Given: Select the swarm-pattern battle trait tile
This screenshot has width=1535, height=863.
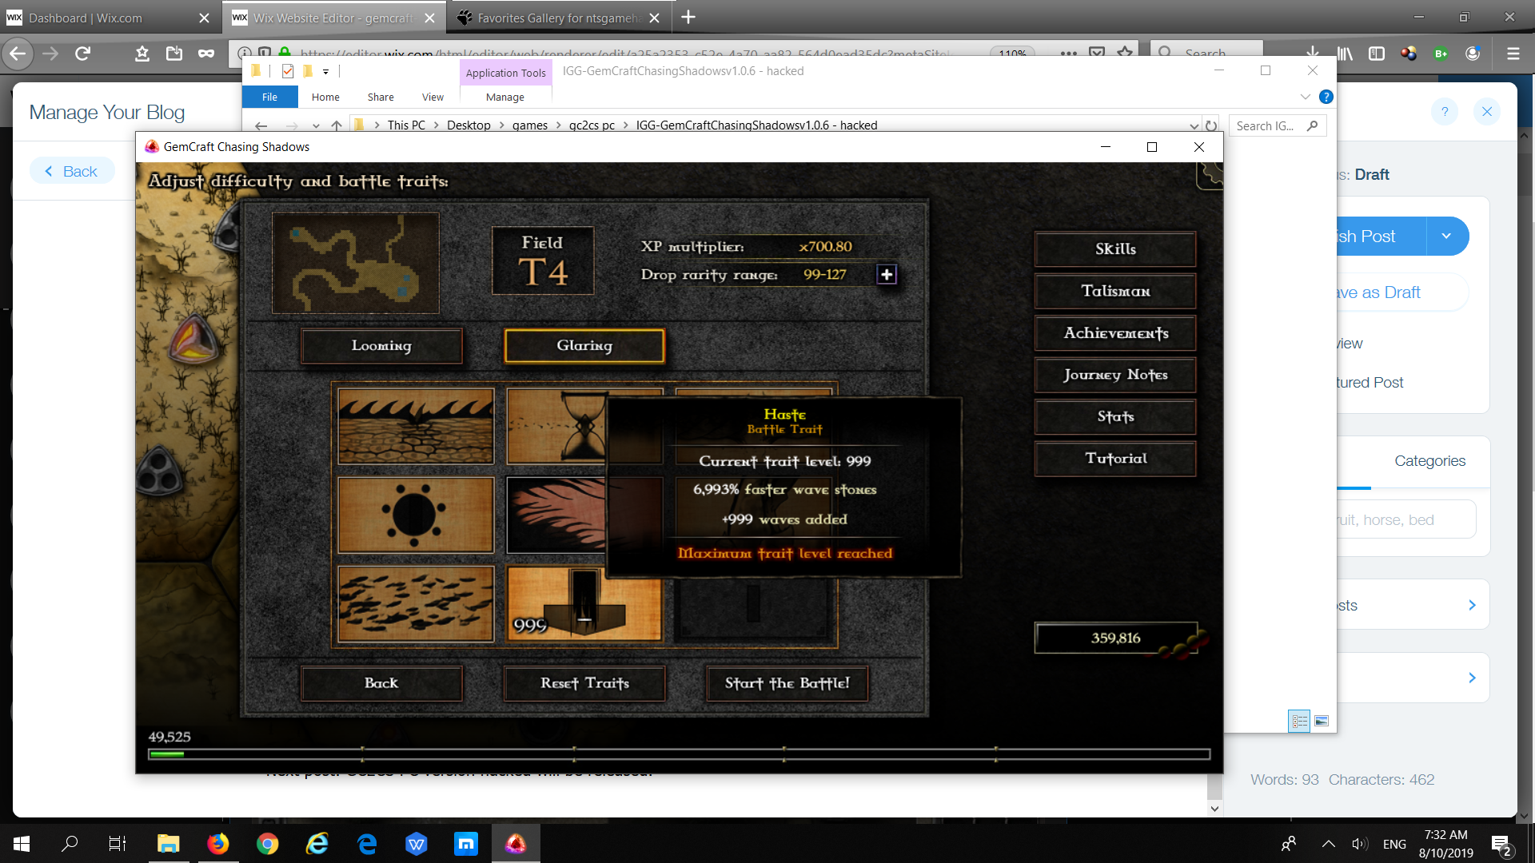Looking at the screenshot, I should pyautogui.click(x=416, y=604).
